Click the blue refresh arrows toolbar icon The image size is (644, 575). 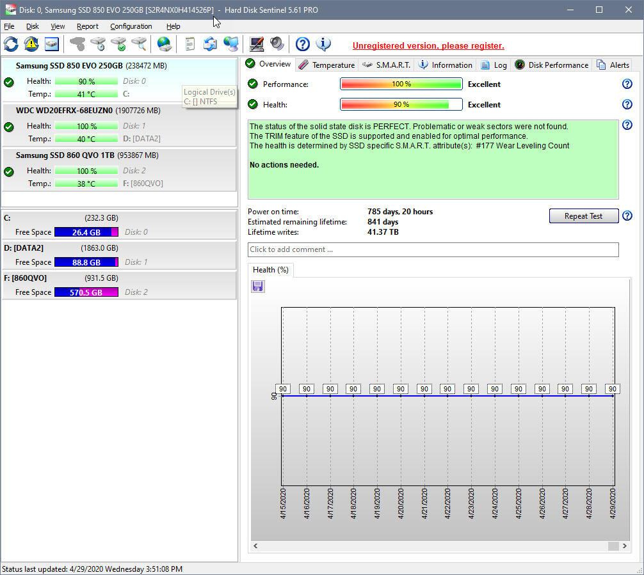[11, 44]
